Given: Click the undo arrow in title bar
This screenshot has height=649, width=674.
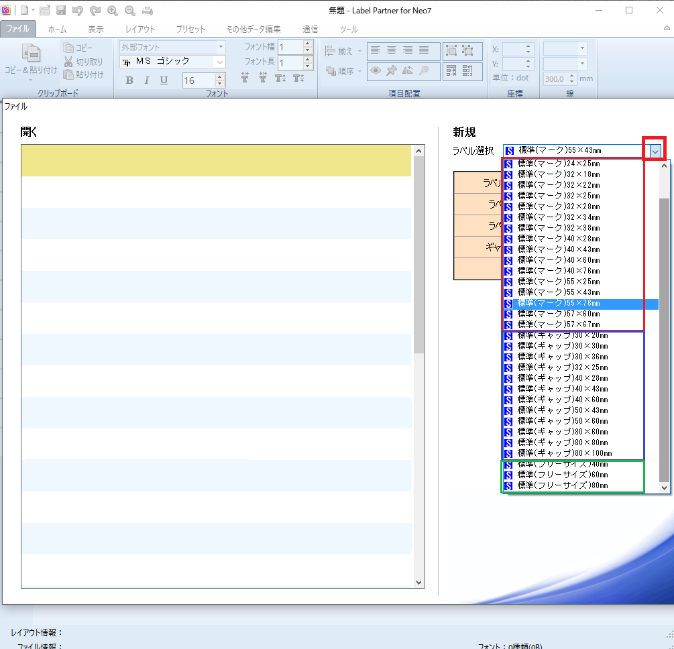Looking at the screenshot, I should (x=78, y=10).
